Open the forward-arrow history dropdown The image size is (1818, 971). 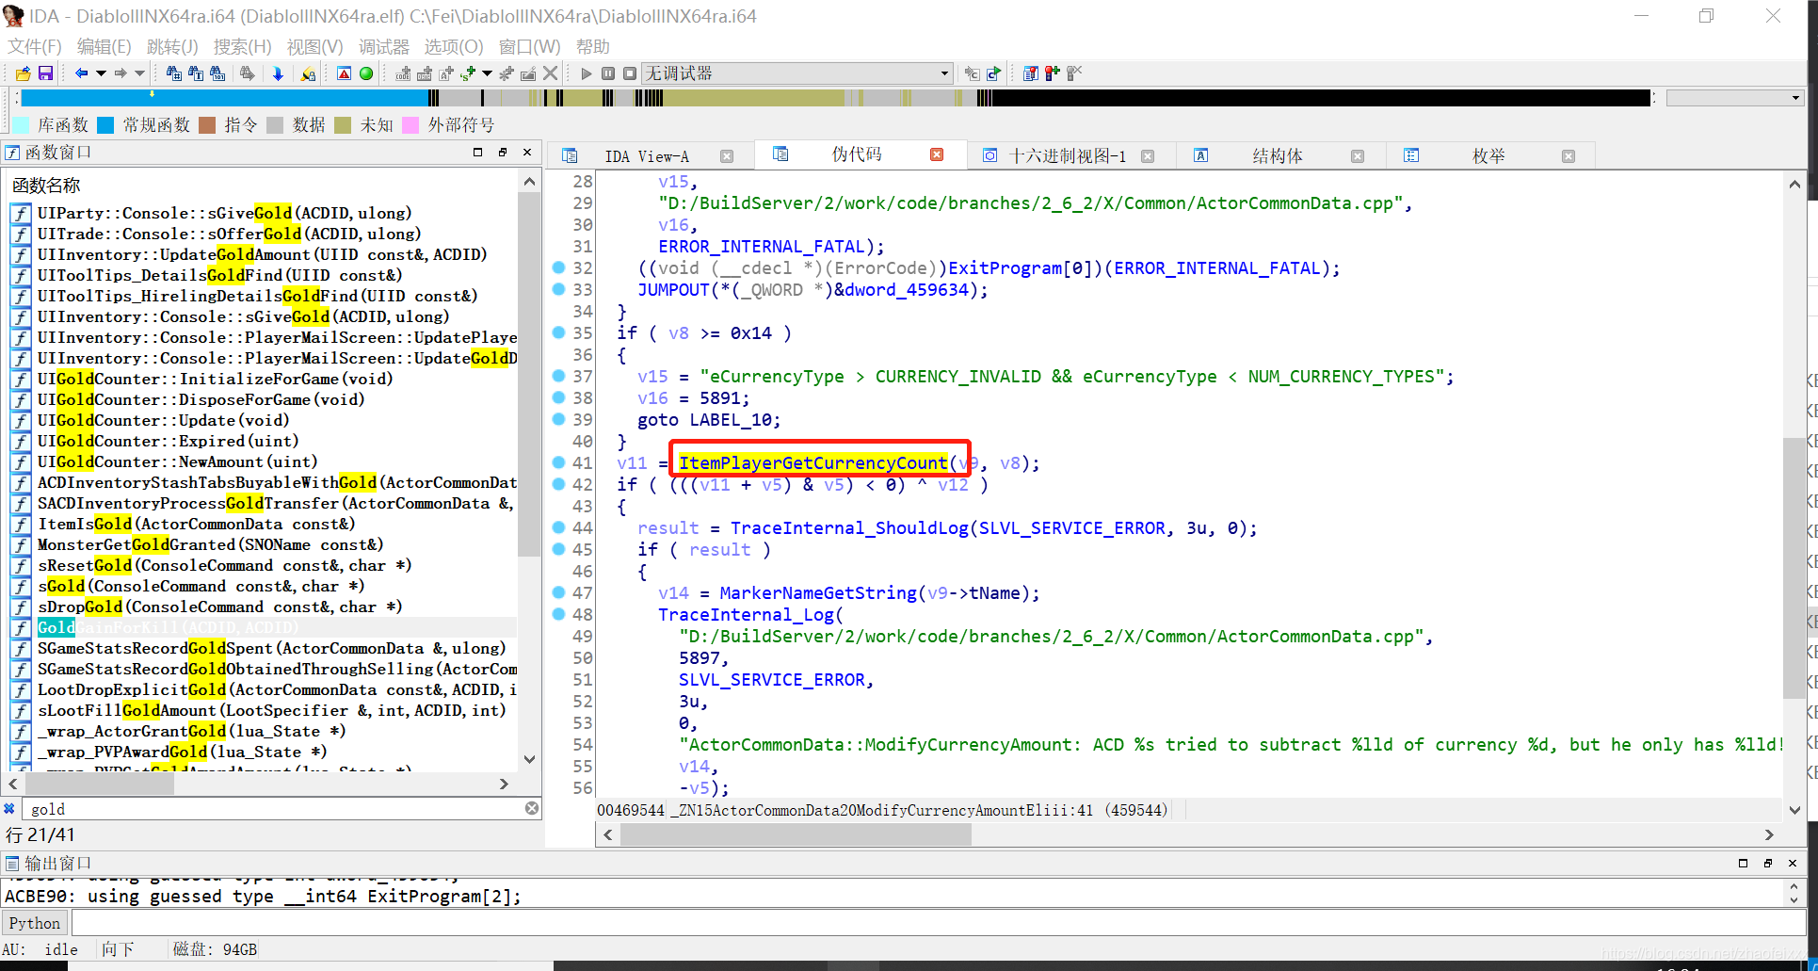point(139,73)
